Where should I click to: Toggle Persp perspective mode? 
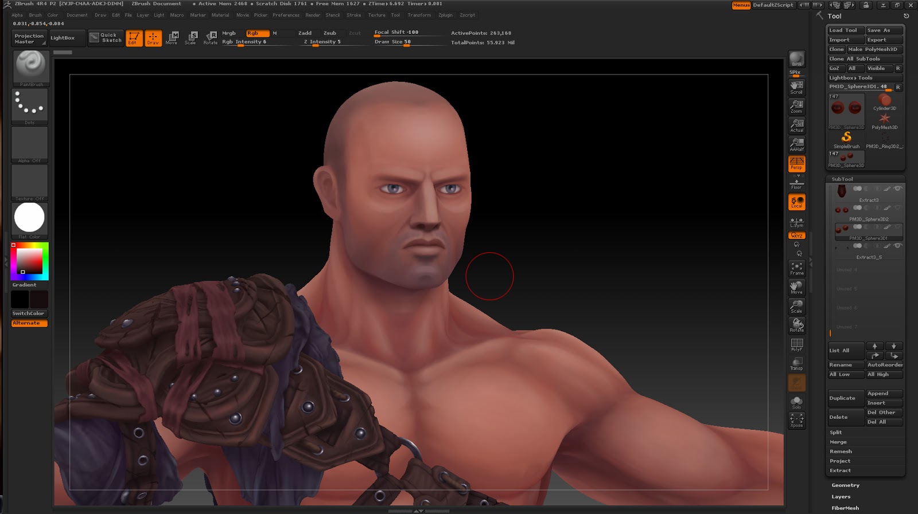[x=796, y=163]
